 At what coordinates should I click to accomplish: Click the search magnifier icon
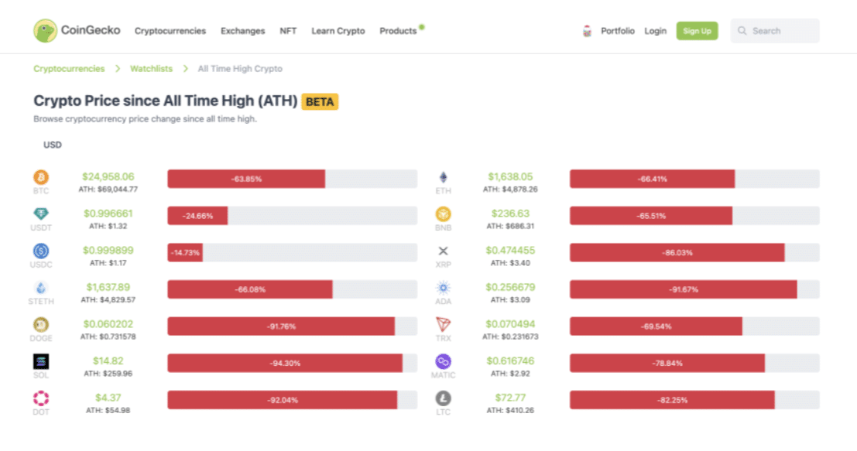(x=742, y=31)
